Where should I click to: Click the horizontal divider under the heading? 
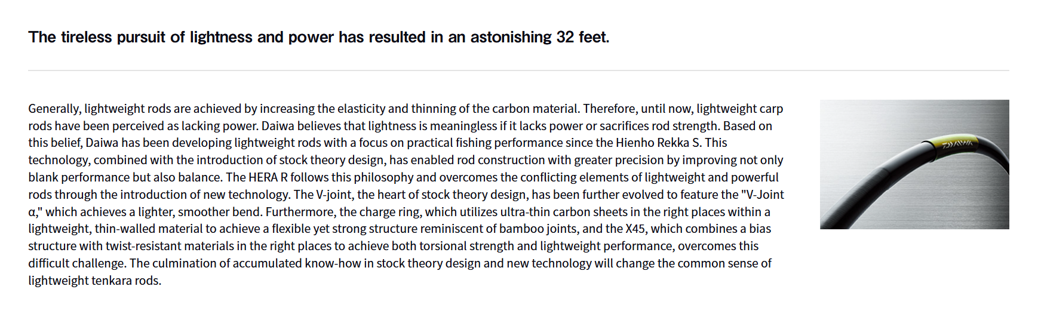pyautogui.click(x=518, y=70)
